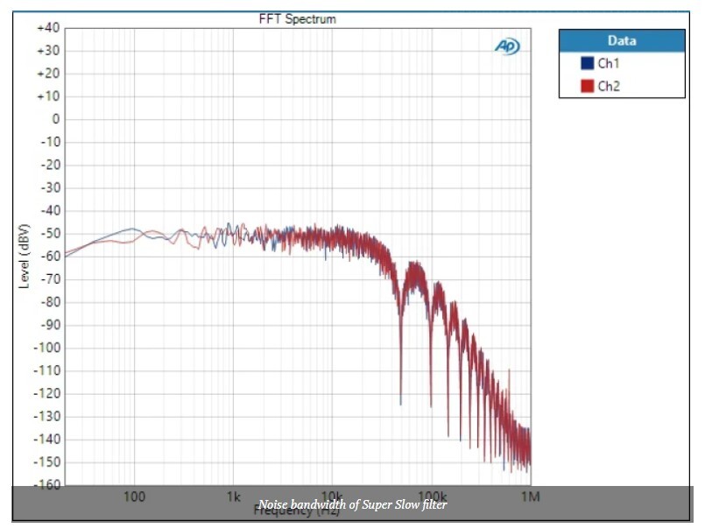
Task: Click the FFT Spectrum chart title
Action: (297, 19)
